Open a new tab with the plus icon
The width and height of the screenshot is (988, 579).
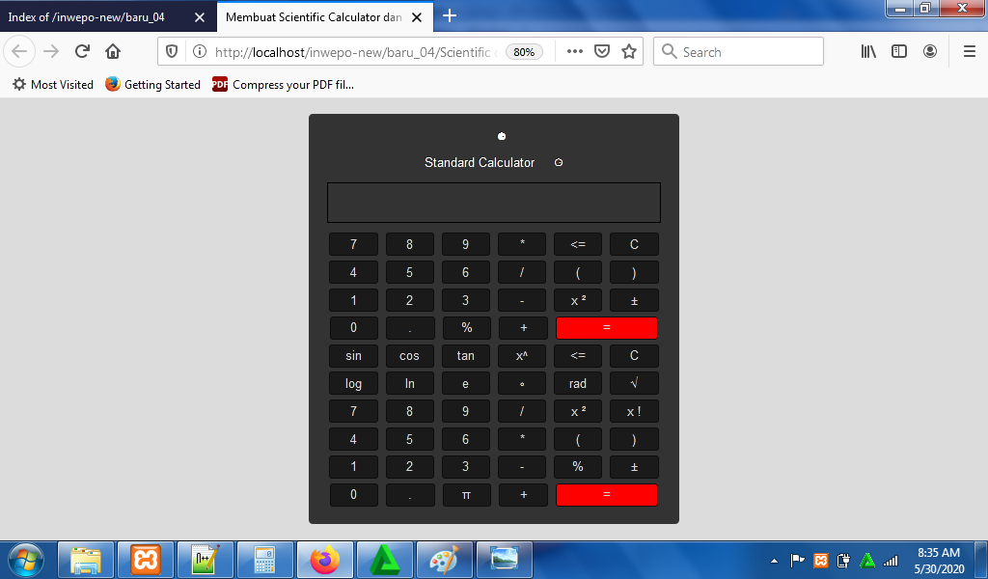click(x=450, y=15)
